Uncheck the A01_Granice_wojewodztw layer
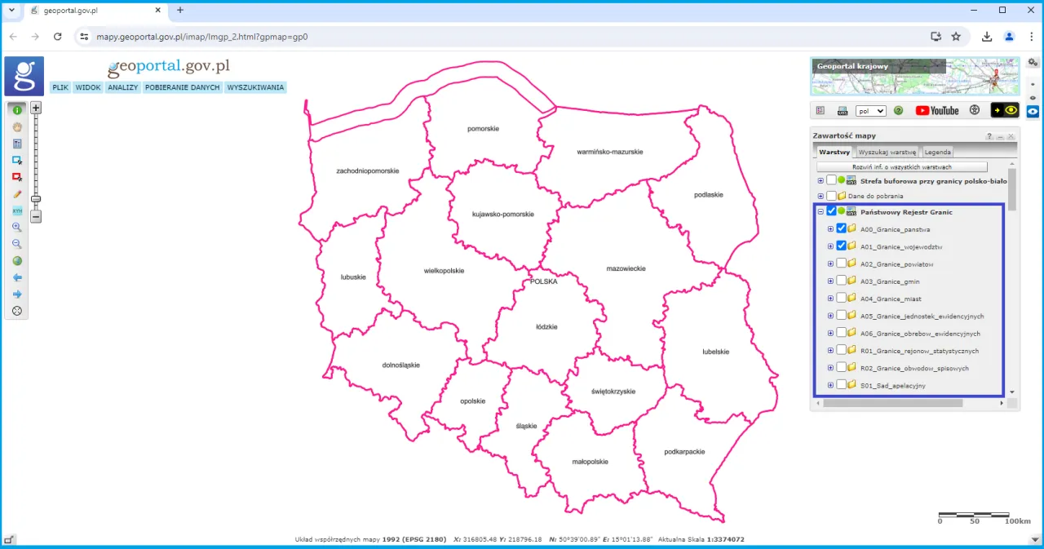Viewport: 1044px width, 549px height. 841,246
